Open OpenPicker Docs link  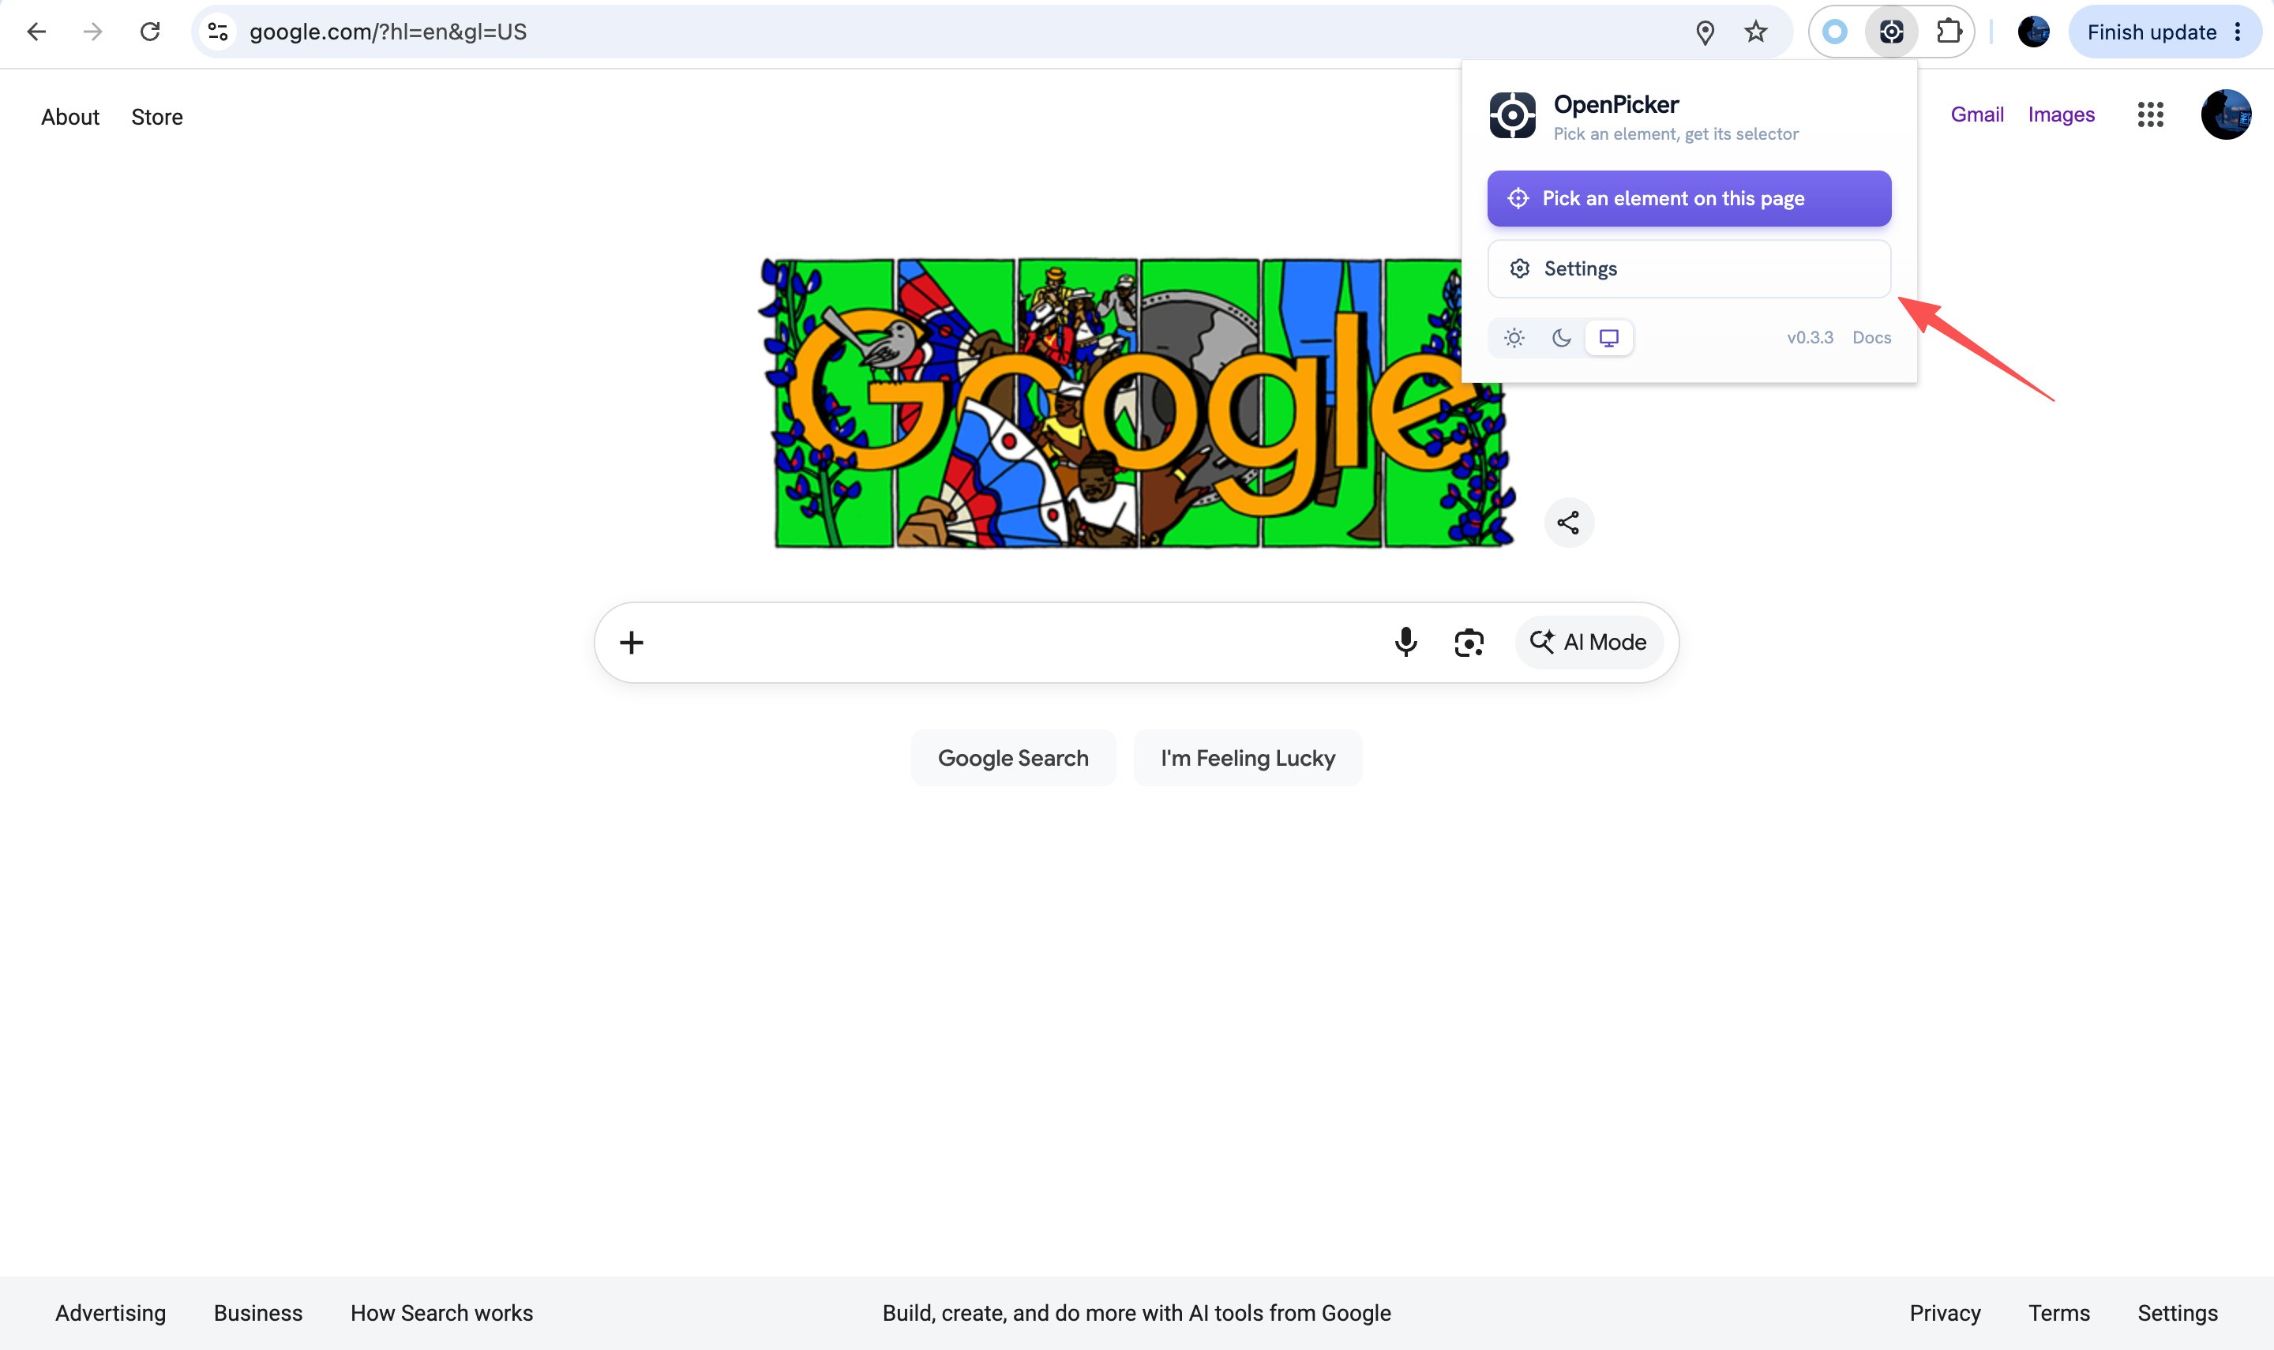coord(1871,338)
